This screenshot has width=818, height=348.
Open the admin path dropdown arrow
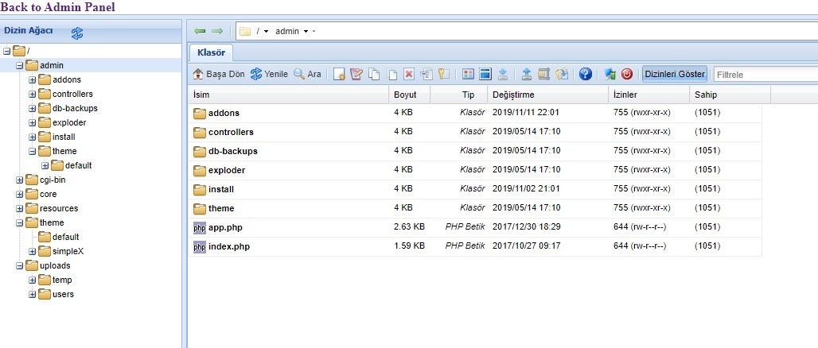pos(306,31)
